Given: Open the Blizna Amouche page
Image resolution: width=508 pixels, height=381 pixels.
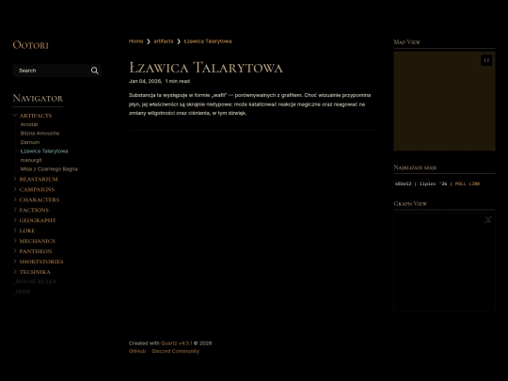Looking at the screenshot, I should coord(40,134).
